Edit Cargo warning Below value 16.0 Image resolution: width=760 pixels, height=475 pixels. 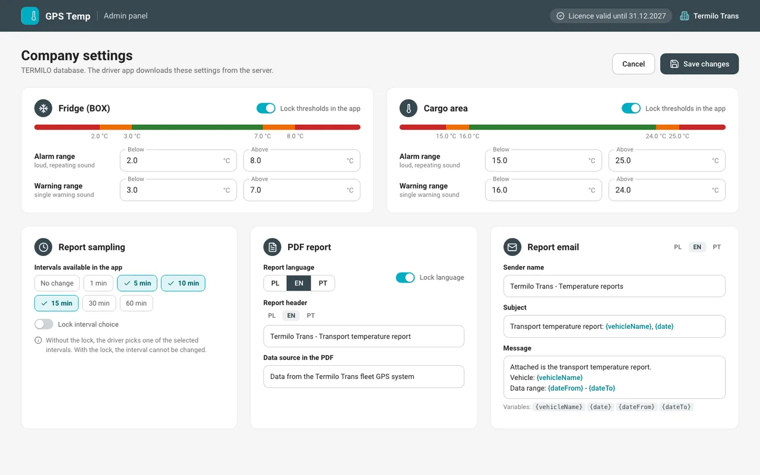tap(543, 190)
